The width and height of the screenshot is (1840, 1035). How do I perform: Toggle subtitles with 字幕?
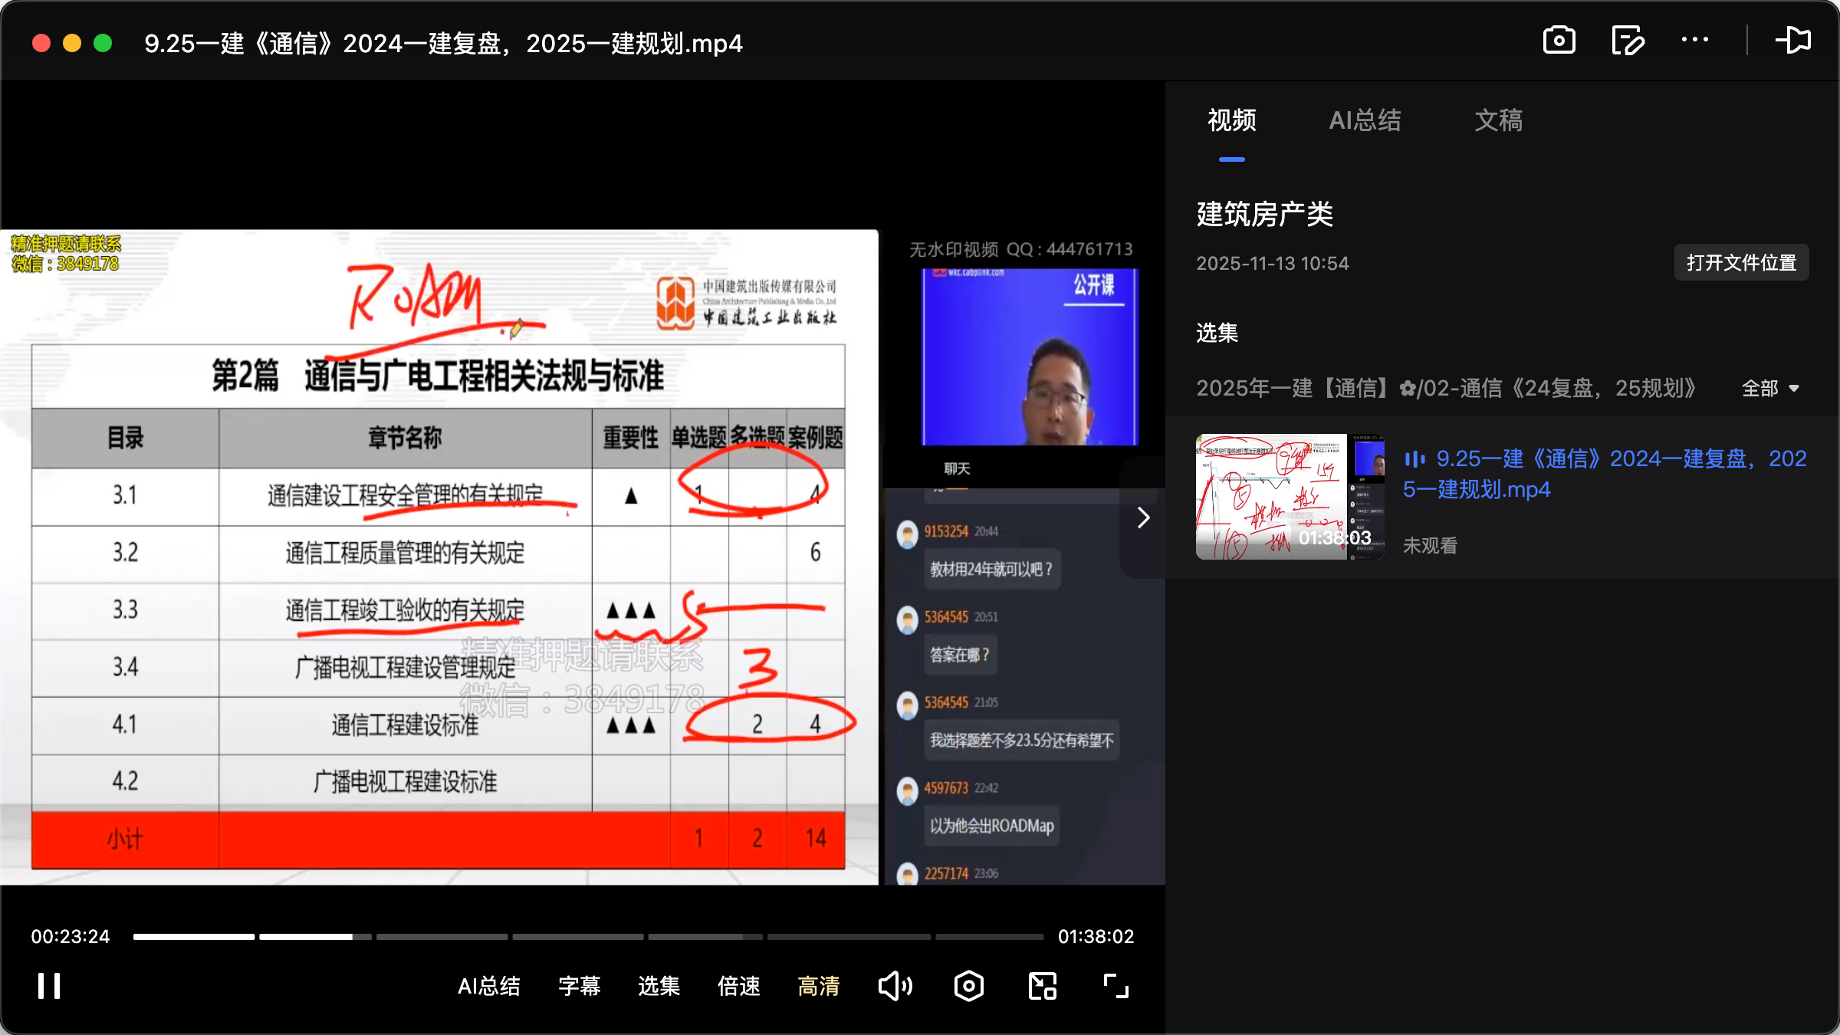click(579, 987)
